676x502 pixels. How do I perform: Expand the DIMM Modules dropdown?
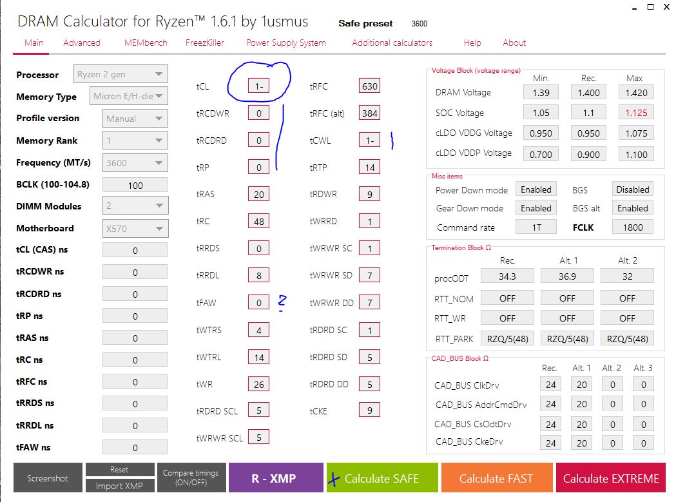pos(135,206)
